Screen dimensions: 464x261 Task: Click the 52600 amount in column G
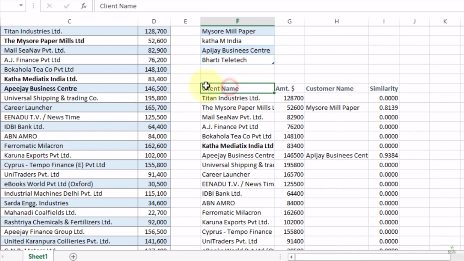tap(289, 108)
